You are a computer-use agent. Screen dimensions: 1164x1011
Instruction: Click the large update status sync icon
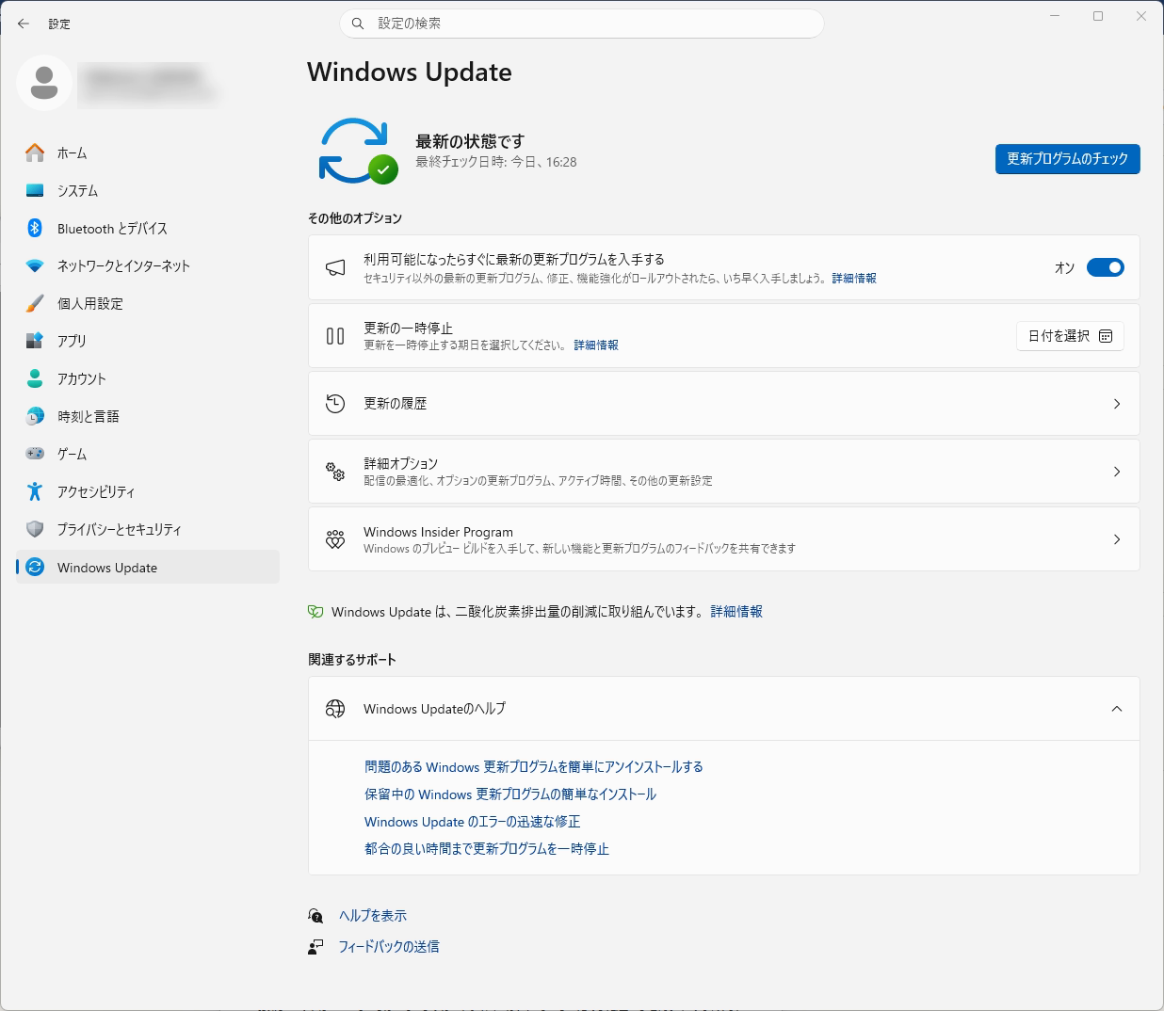click(x=358, y=151)
